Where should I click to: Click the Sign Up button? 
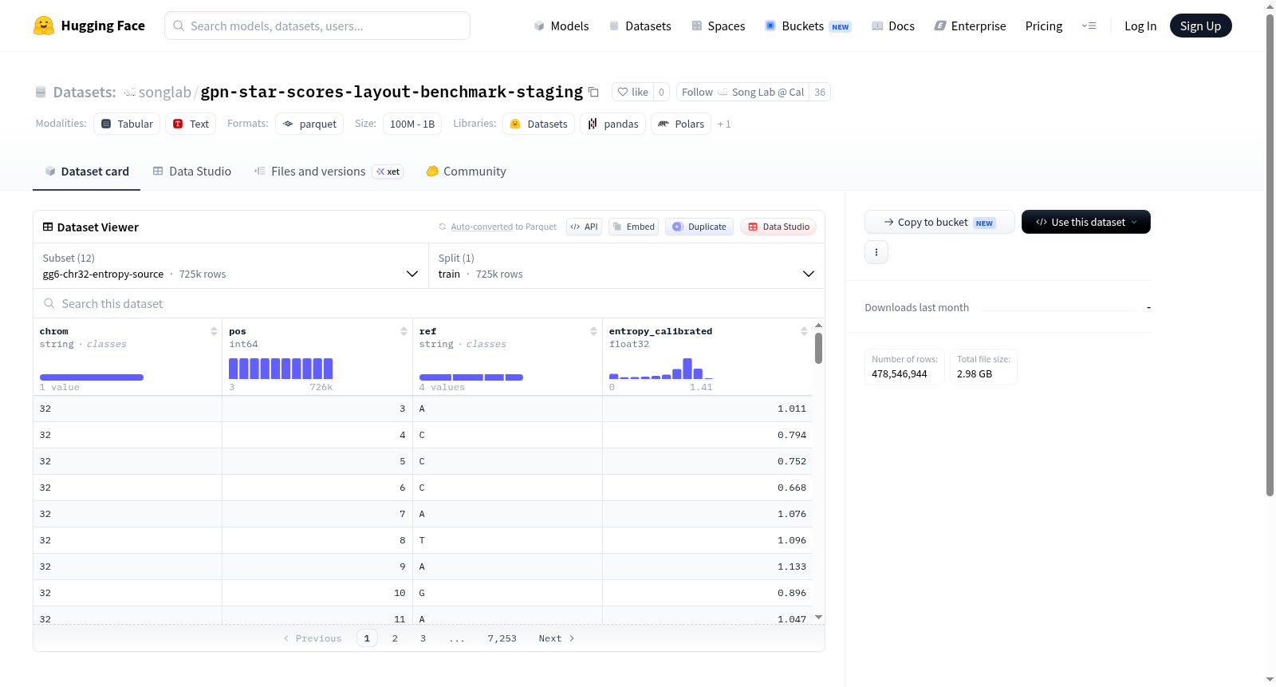(1200, 26)
